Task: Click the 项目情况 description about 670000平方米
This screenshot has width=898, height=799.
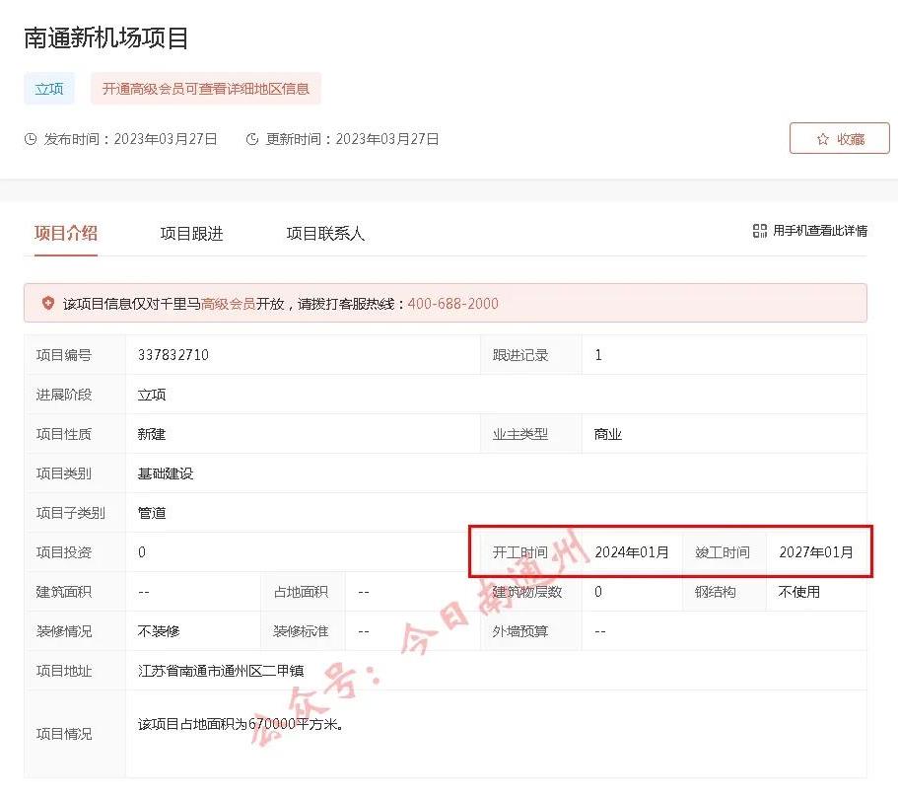Action: pyautogui.click(x=240, y=725)
